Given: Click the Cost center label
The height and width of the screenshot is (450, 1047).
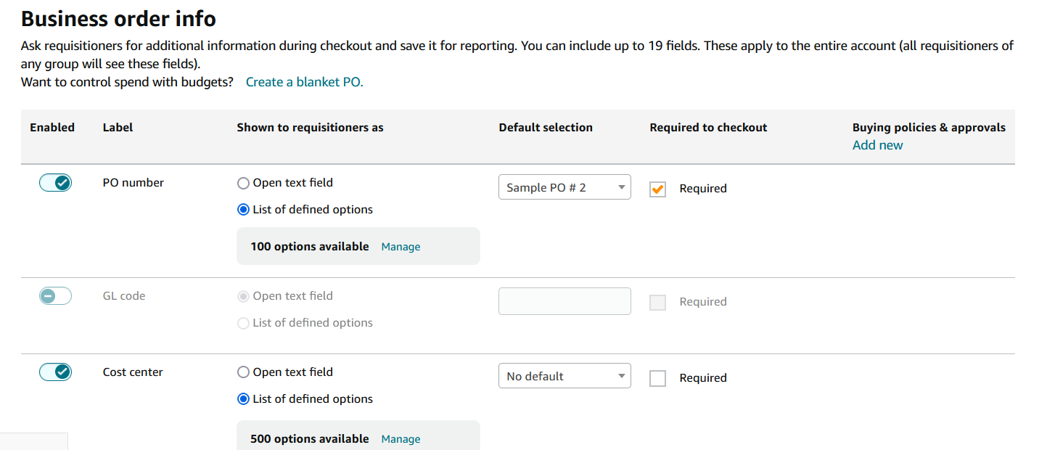Looking at the screenshot, I should (133, 372).
